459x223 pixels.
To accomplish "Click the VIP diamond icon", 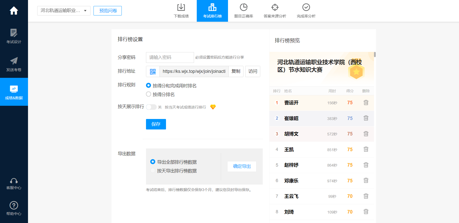I will pyautogui.click(x=213, y=107).
